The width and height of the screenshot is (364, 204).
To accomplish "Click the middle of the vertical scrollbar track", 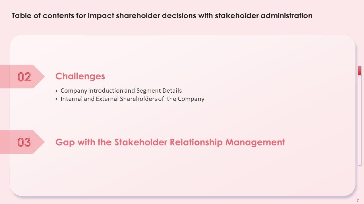I will (359, 116).
